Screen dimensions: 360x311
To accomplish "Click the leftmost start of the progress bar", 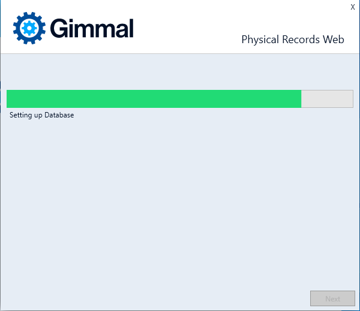I will 8,99.
